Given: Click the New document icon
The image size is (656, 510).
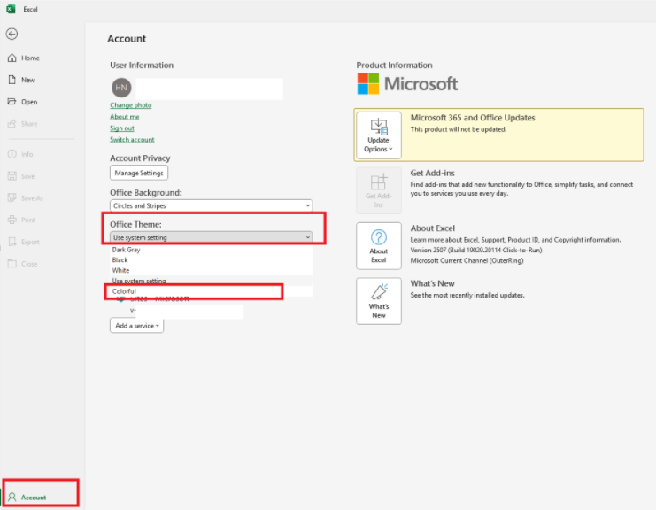Looking at the screenshot, I should (12, 80).
